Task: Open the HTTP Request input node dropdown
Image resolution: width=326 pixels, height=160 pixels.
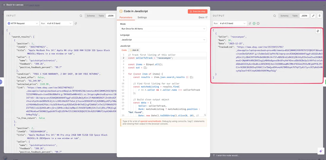Action: (23, 23)
